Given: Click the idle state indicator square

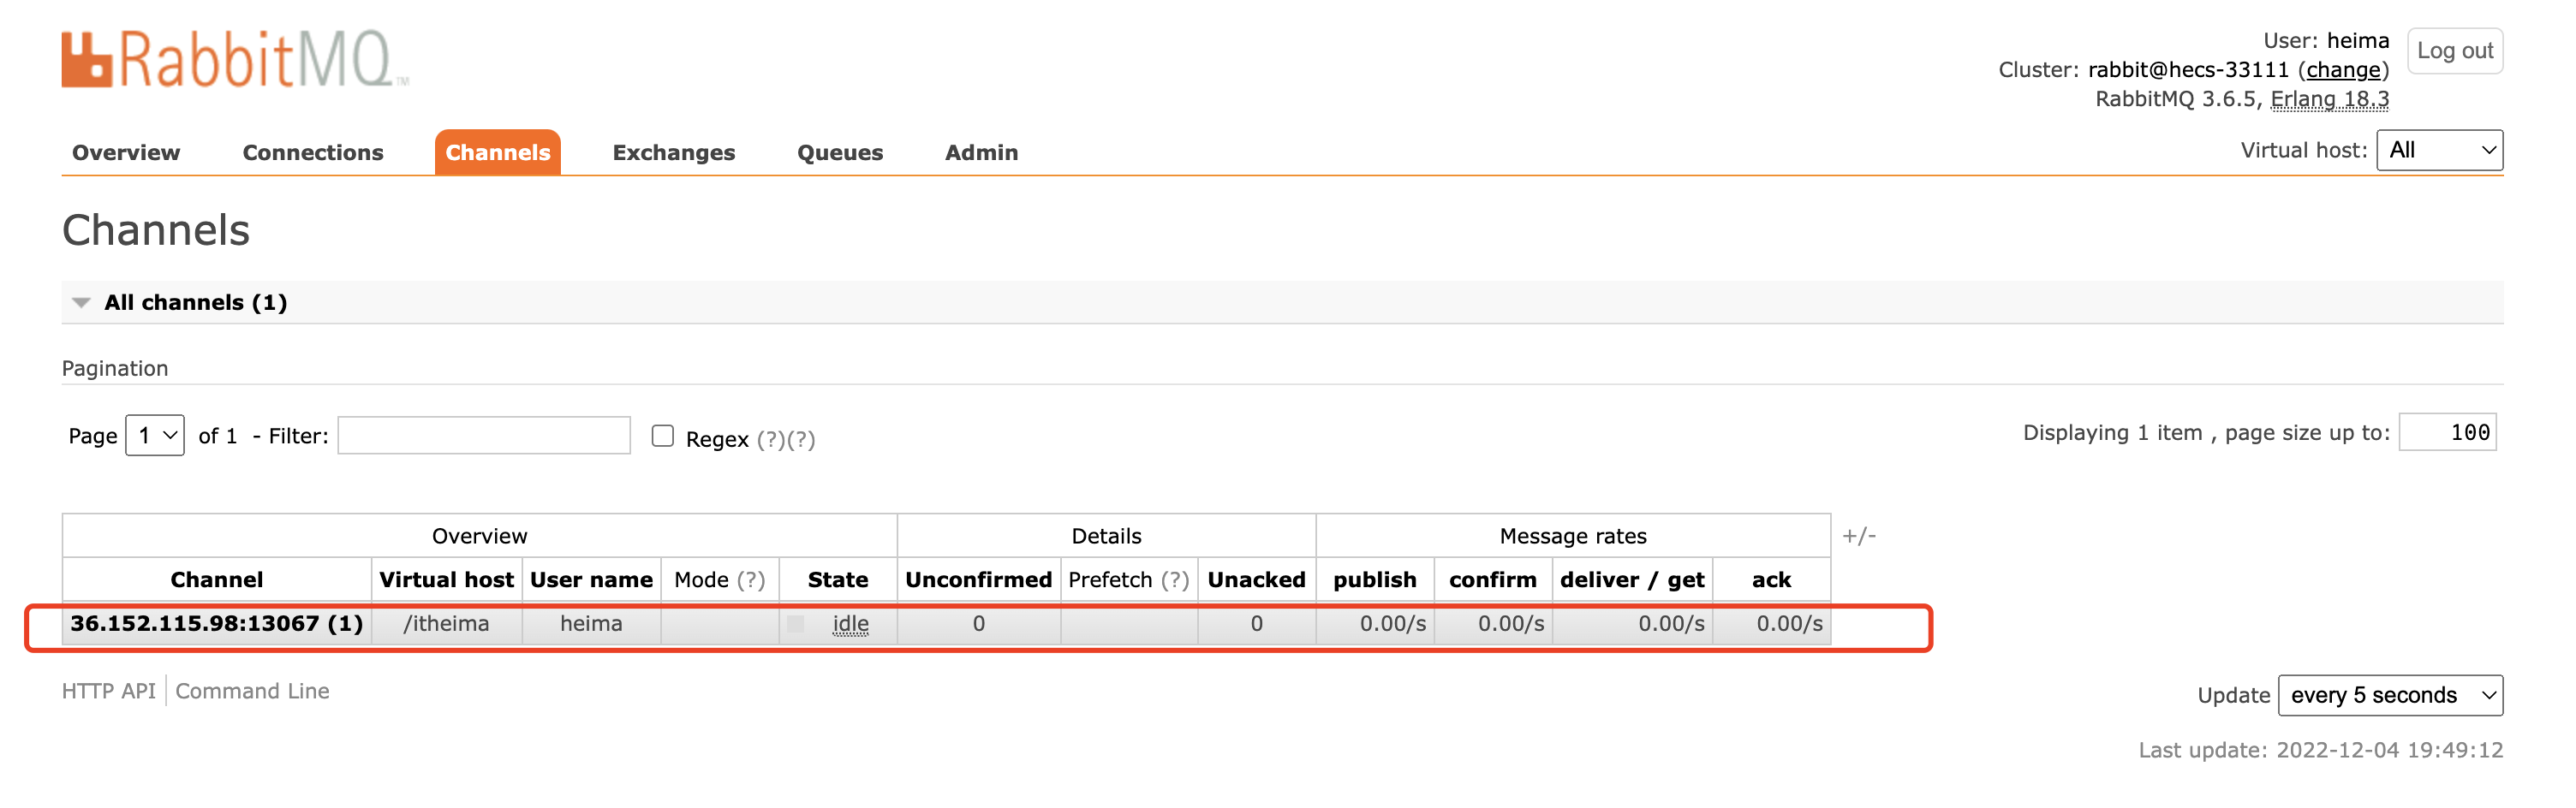Looking at the screenshot, I should [796, 624].
